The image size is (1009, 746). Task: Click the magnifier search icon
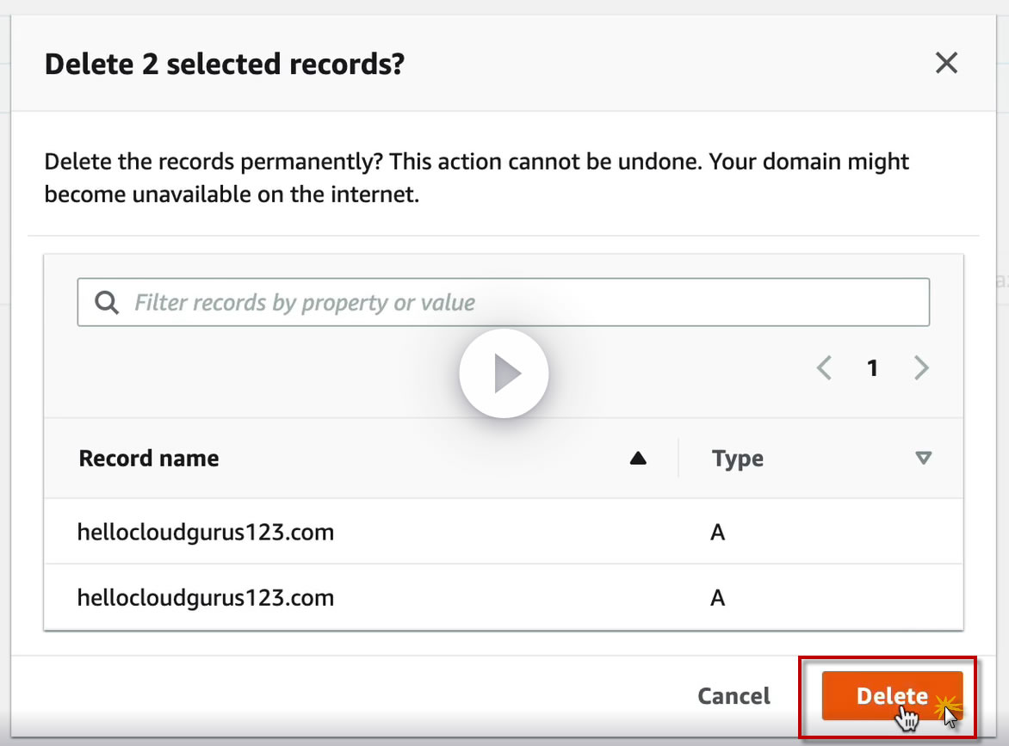coord(107,303)
